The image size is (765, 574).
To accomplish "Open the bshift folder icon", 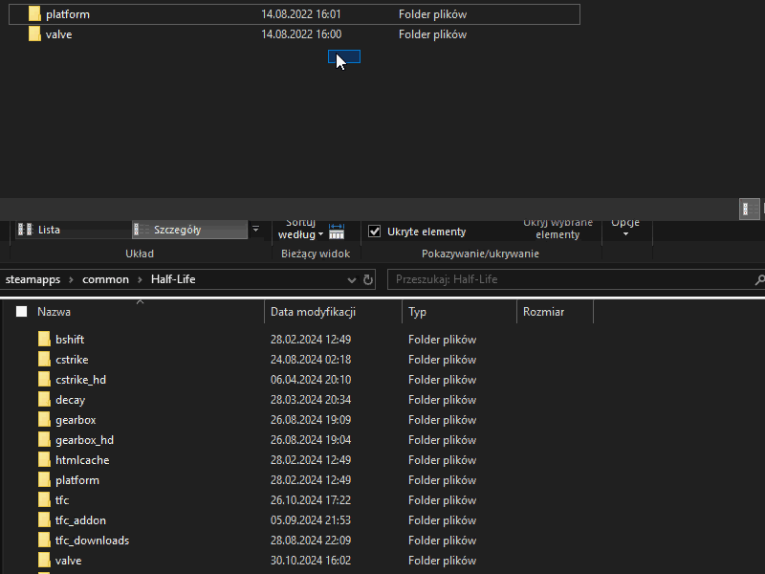I will click(x=44, y=340).
